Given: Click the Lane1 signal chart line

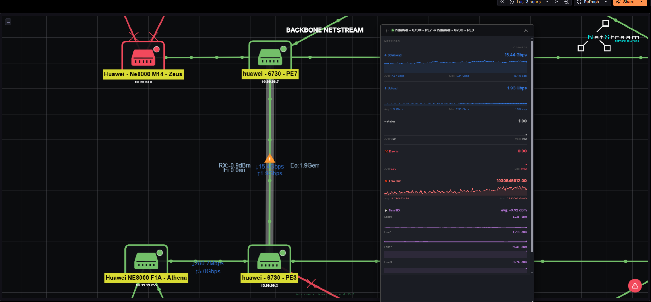Looking at the screenshot, I should click(455, 242).
